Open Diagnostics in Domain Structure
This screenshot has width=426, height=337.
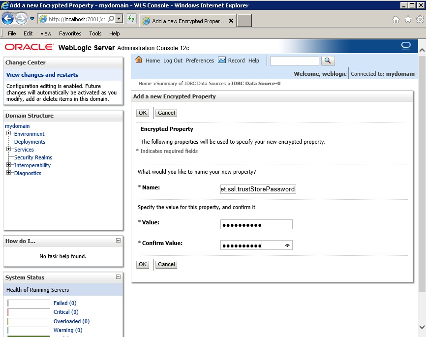[x=28, y=173]
